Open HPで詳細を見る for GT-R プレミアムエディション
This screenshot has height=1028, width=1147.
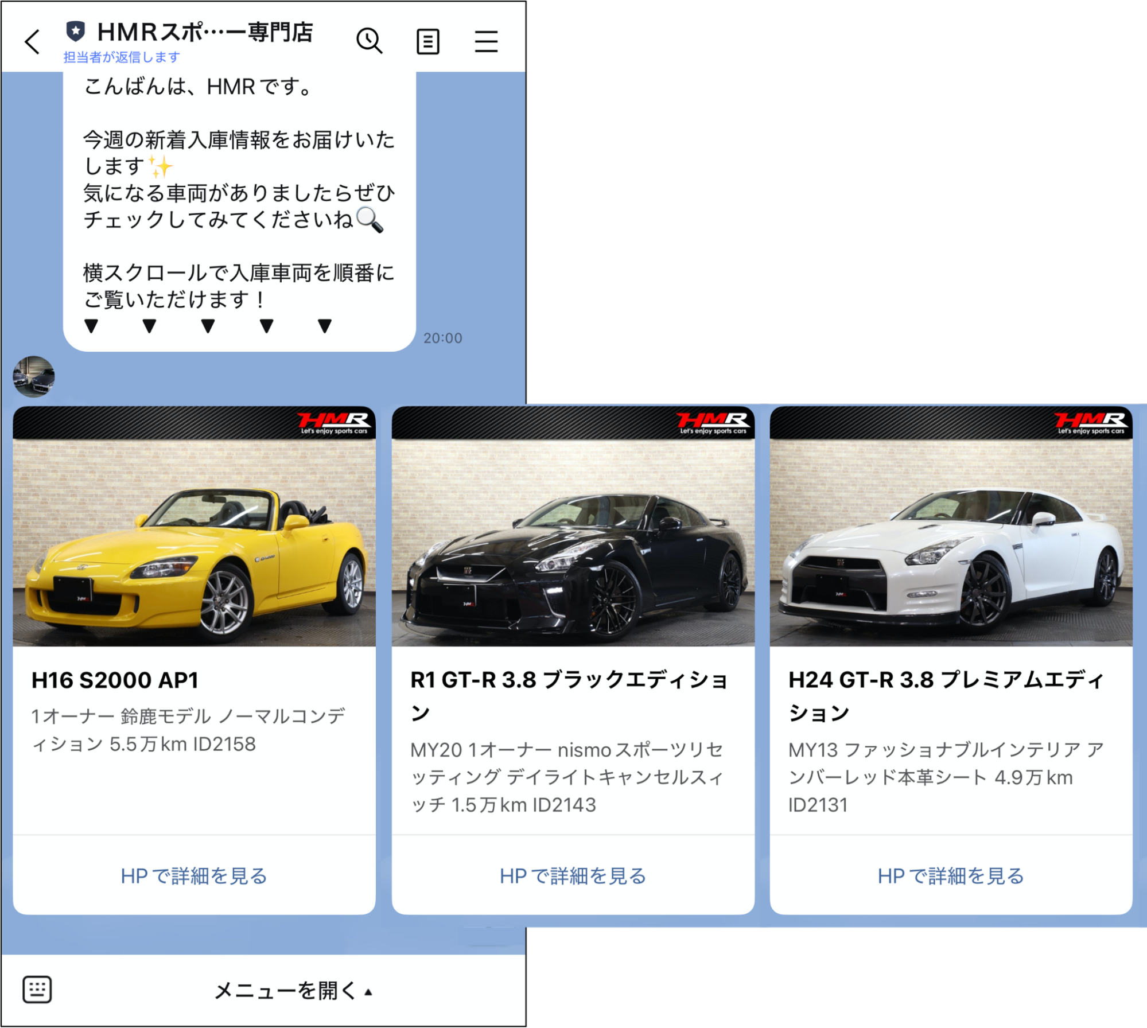pyautogui.click(x=951, y=875)
